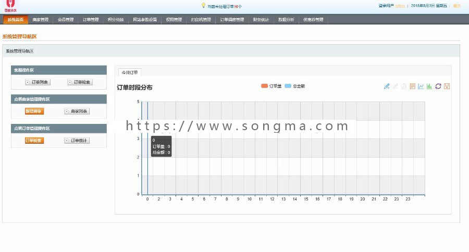This screenshot has width=469, height=252.
Task: Open the 订单管理 menu
Action: pyautogui.click(x=91, y=19)
